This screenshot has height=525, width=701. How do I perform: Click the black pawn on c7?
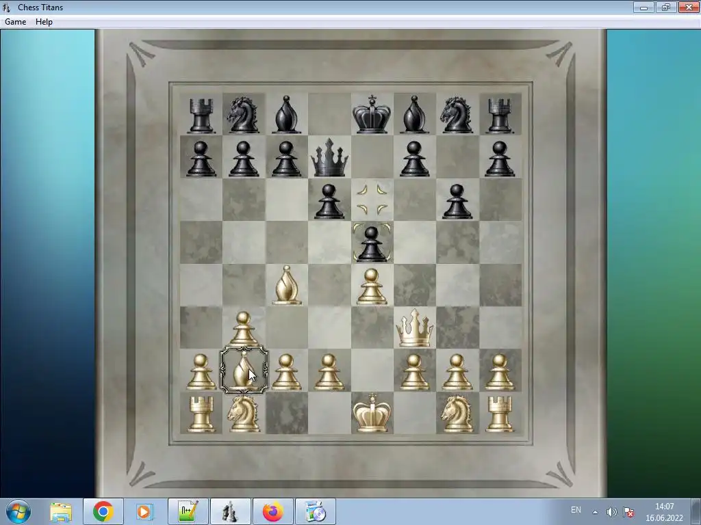click(287, 159)
